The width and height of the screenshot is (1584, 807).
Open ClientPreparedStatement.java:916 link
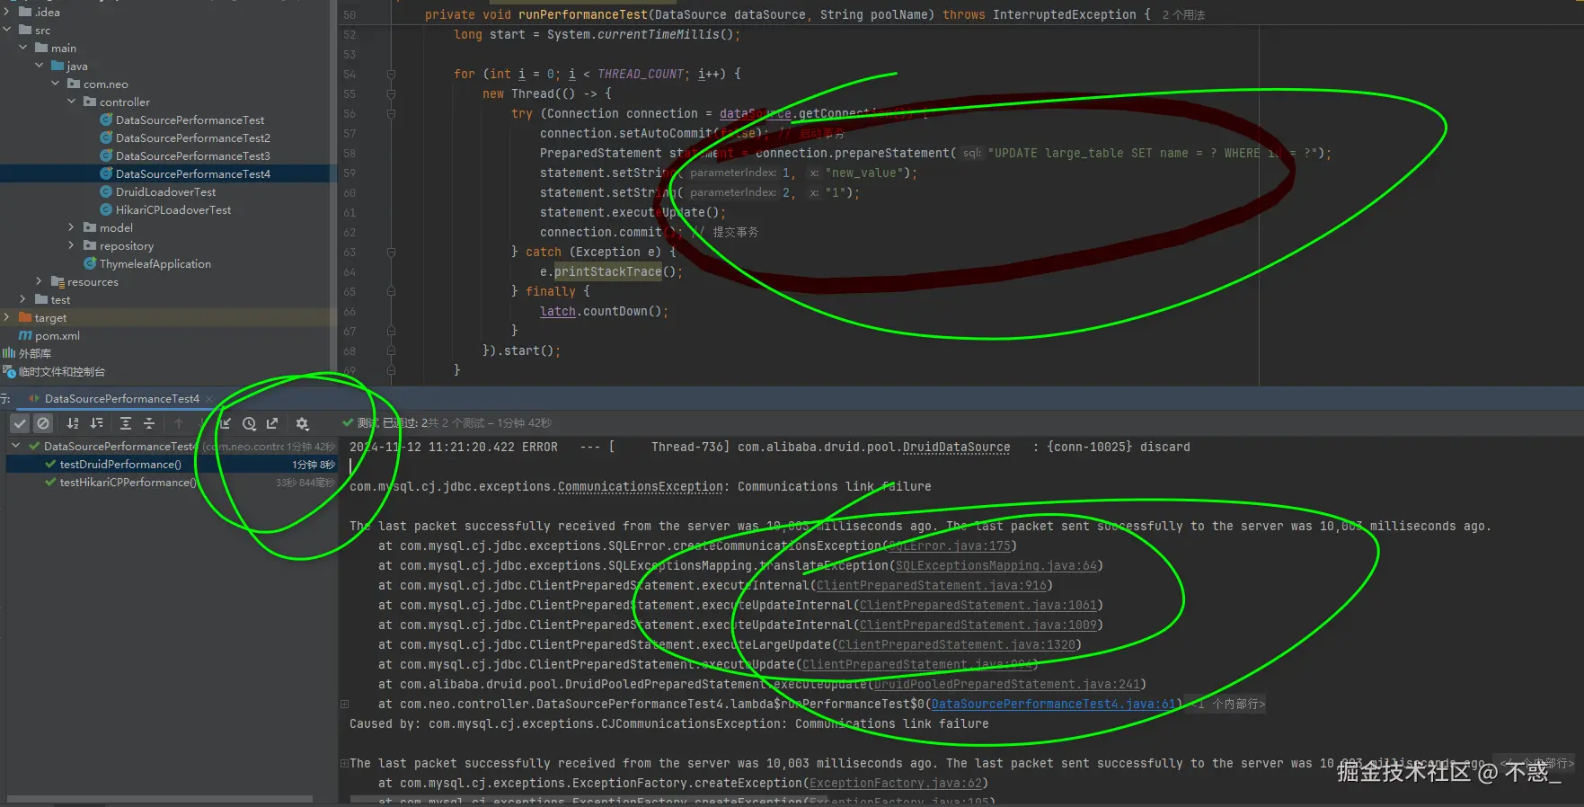click(x=932, y=585)
